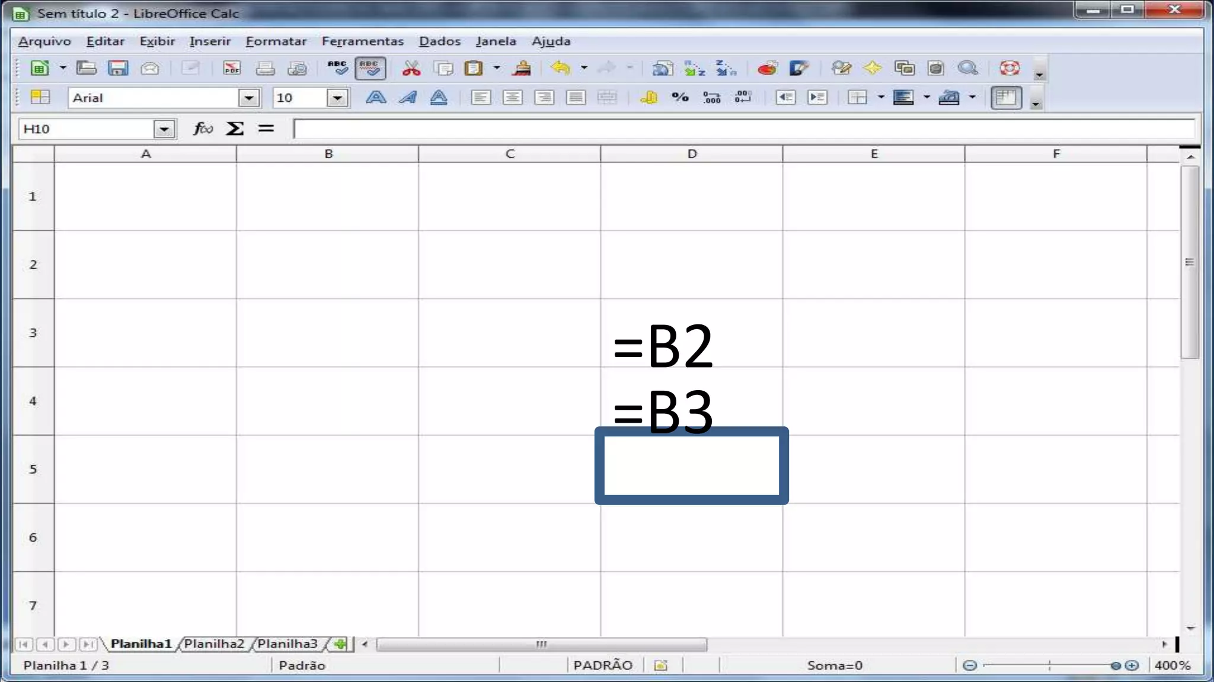Image resolution: width=1214 pixels, height=682 pixels.
Task: Create a new spreadsheet document
Action: pyautogui.click(x=40, y=68)
